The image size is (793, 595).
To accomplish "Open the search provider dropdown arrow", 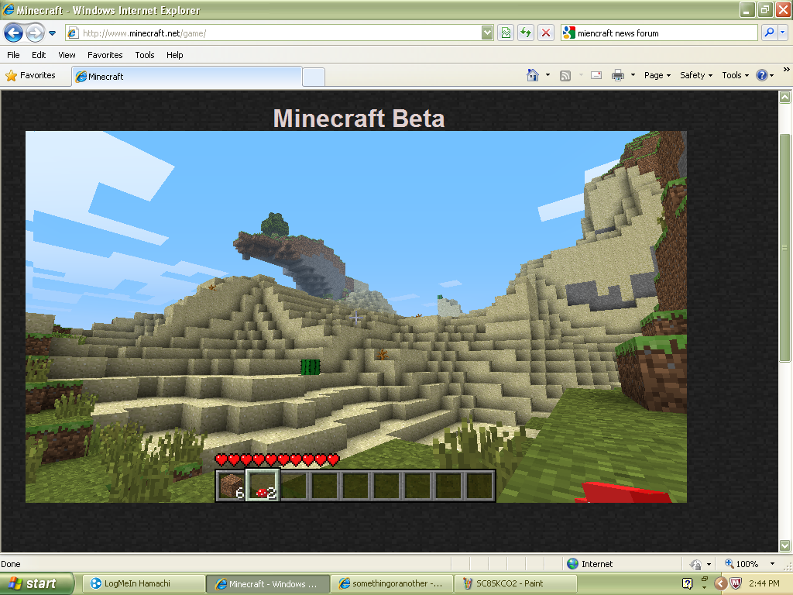I will click(783, 33).
